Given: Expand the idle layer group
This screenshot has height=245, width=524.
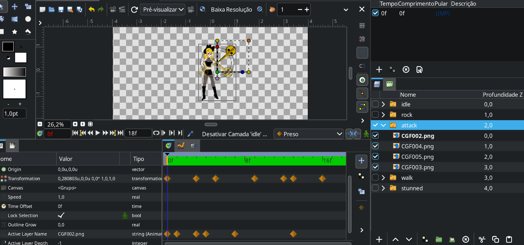Looking at the screenshot, I should (x=383, y=104).
